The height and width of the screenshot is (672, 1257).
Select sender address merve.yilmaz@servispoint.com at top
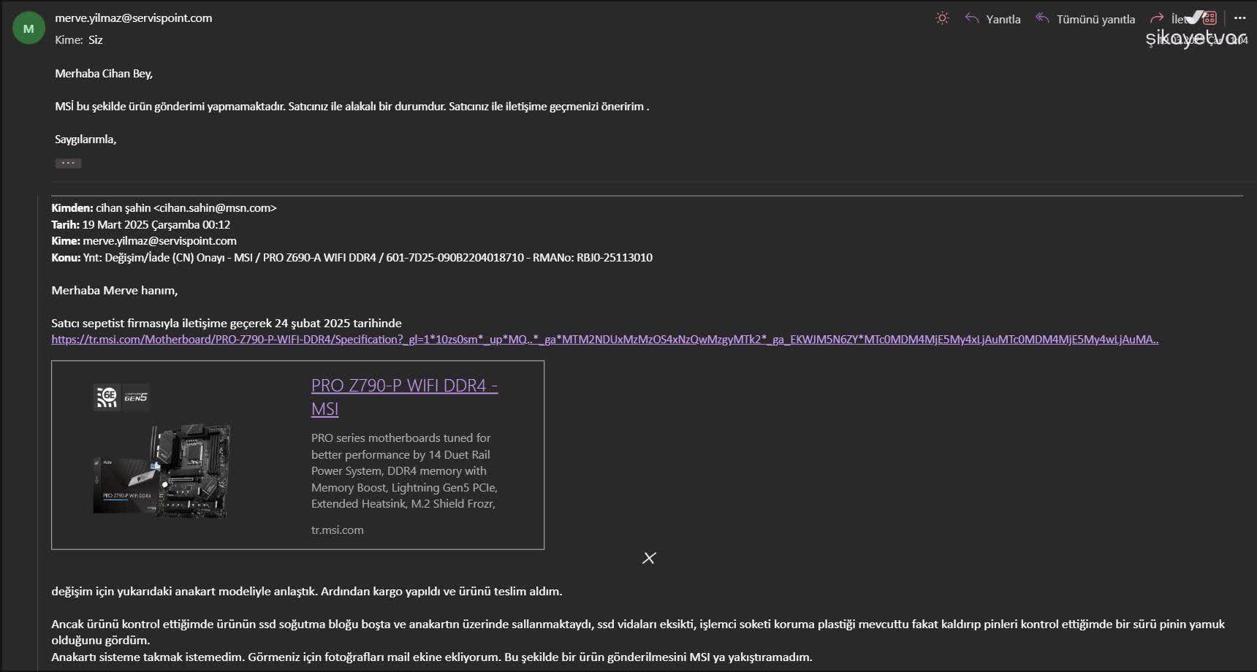point(134,18)
